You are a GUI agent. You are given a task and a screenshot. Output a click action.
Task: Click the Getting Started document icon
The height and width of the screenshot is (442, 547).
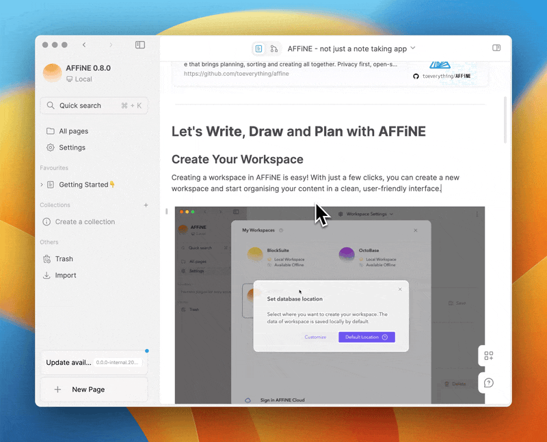click(x=51, y=184)
